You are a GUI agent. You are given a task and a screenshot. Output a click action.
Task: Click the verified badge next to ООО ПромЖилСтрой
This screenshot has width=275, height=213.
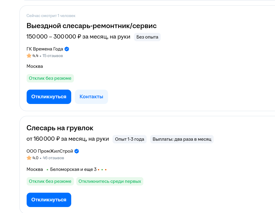[x=77, y=151]
